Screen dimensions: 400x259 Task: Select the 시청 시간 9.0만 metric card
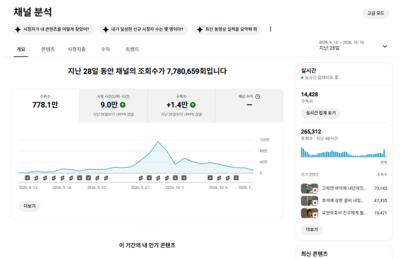click(x=113, y=105)
